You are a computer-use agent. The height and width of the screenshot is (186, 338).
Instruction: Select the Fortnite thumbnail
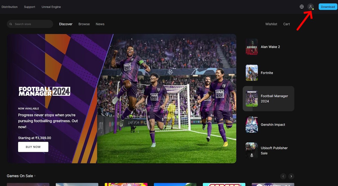click(252, 73)
